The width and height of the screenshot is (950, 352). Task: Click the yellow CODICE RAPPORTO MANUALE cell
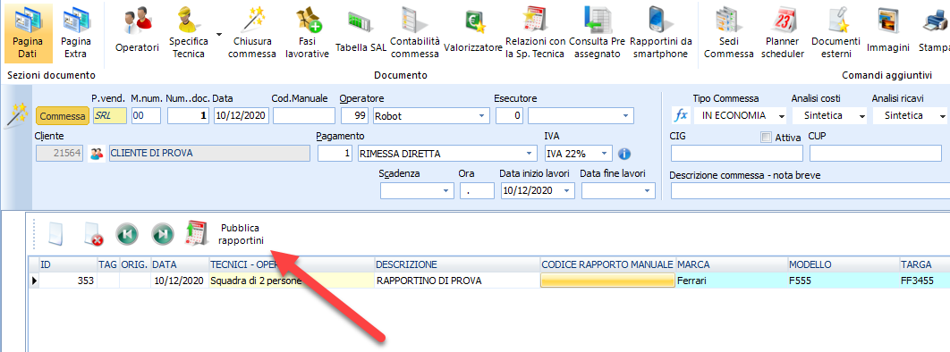click(607, 281)
